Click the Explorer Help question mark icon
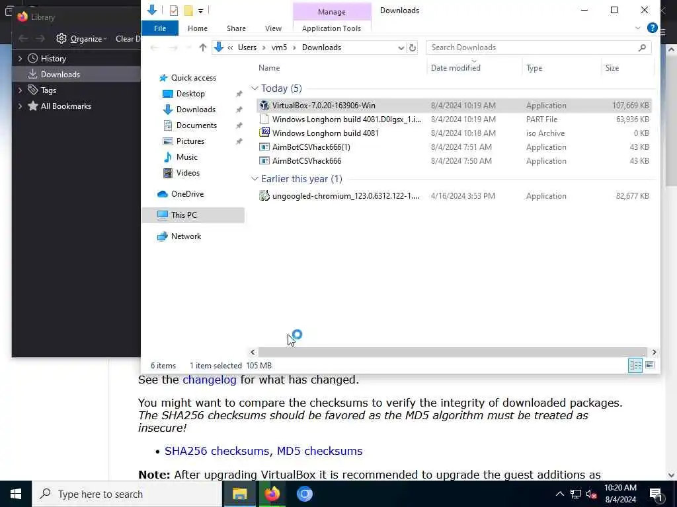 pyautogui.click(x=653, y=28)
